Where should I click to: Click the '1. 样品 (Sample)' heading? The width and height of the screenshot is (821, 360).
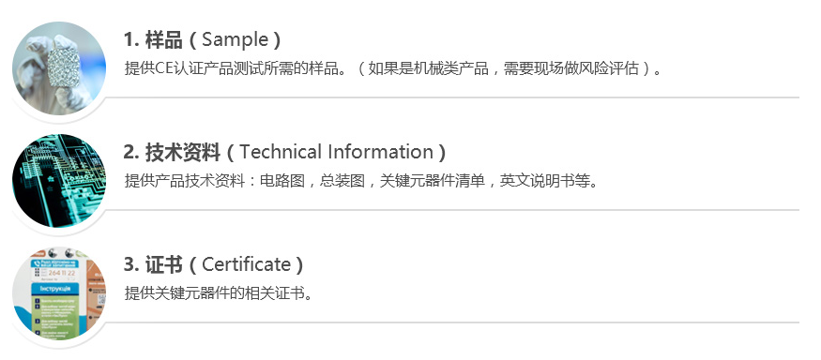click(x=202, y=39)
